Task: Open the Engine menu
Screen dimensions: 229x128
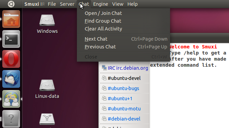Action: coord(101,4)
